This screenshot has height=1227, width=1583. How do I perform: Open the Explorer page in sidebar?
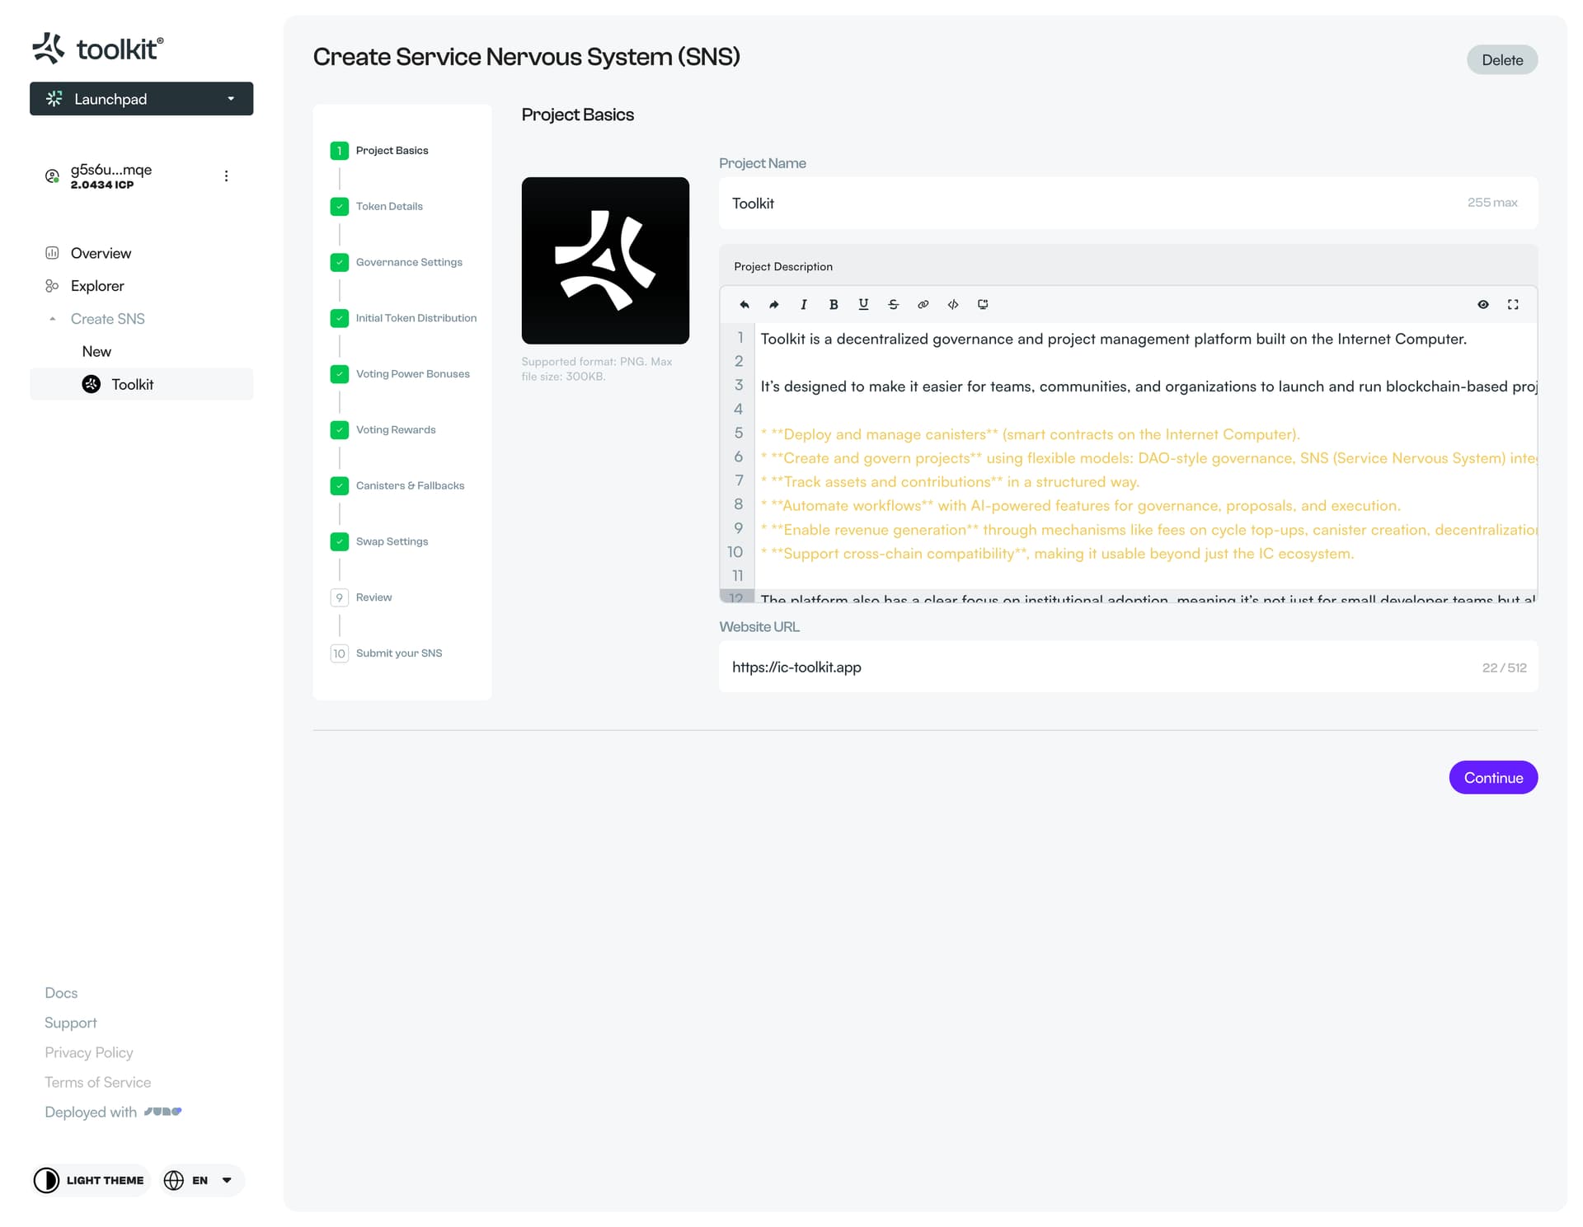tap(97, 286)
